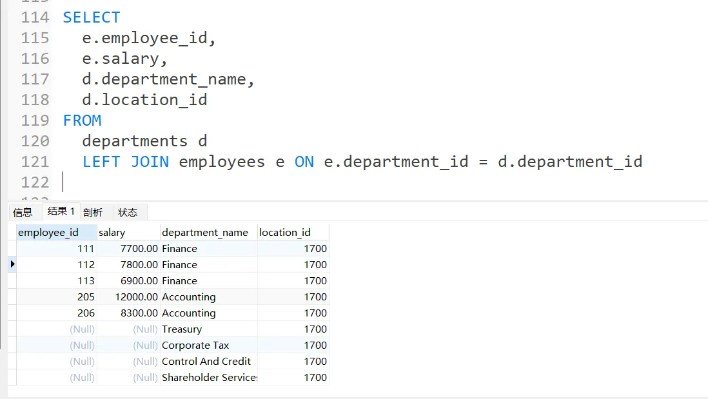Screen dimensions: 708x399
Task: Click the SELECT keyword in the editor
Action: [92, 17]
